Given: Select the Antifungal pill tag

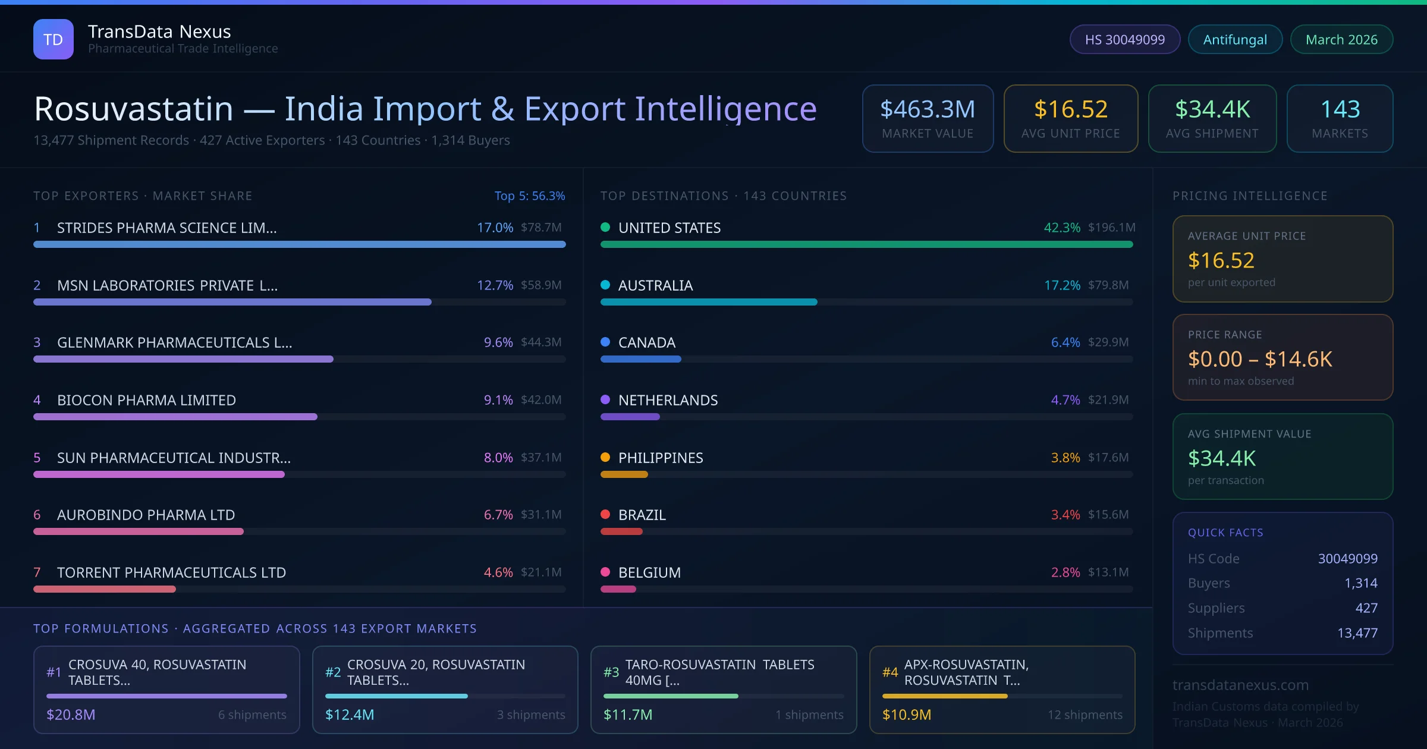Looking at the screenshot, I should point(1234,39).
